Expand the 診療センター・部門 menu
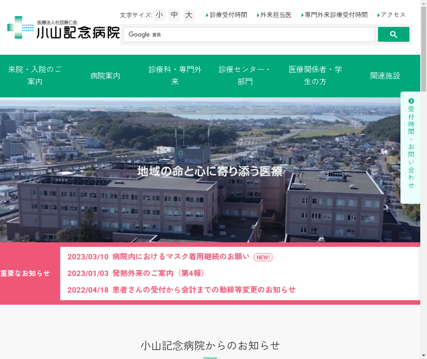The width and height of the screenshot is (427, 359). click(x=245, y=76)
